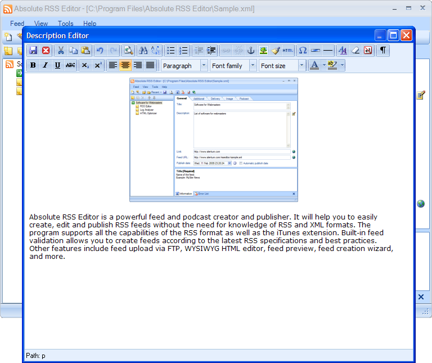Open the Paragraph format dropdown
432x363 pixels.
184,66
